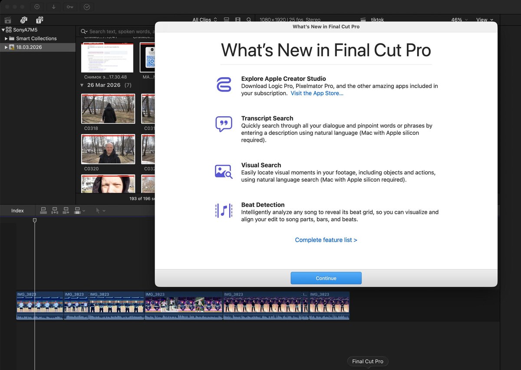The height and width of the screenshot is (370, 521).
Task: Click the Final Cut Pro tooltip label
Action: pyautogui.click(x=368, y=361)
